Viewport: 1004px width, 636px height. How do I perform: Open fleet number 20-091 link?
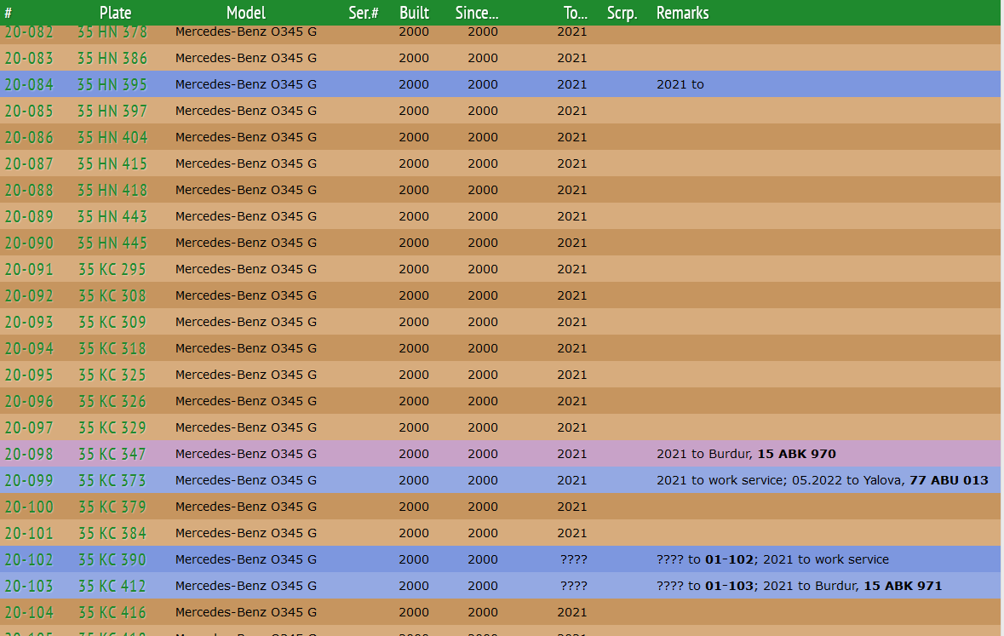tap(29, 269)
